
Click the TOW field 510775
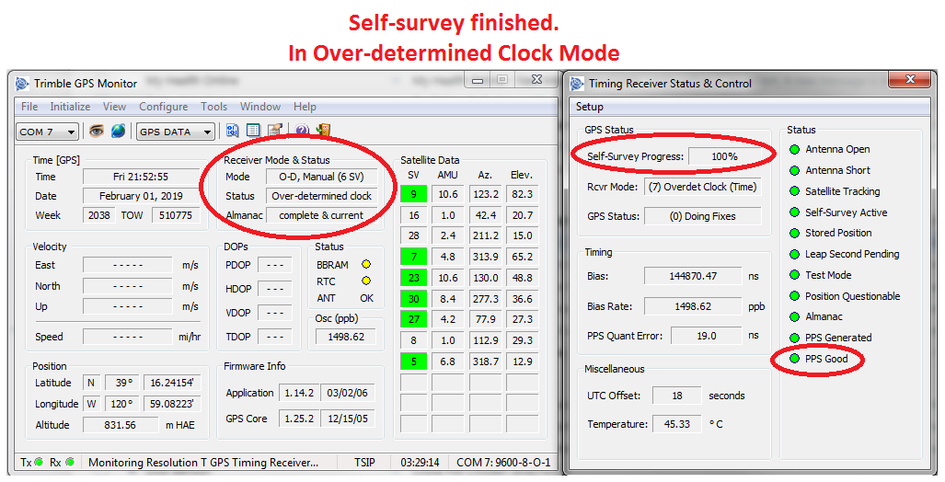coord(176,215)
